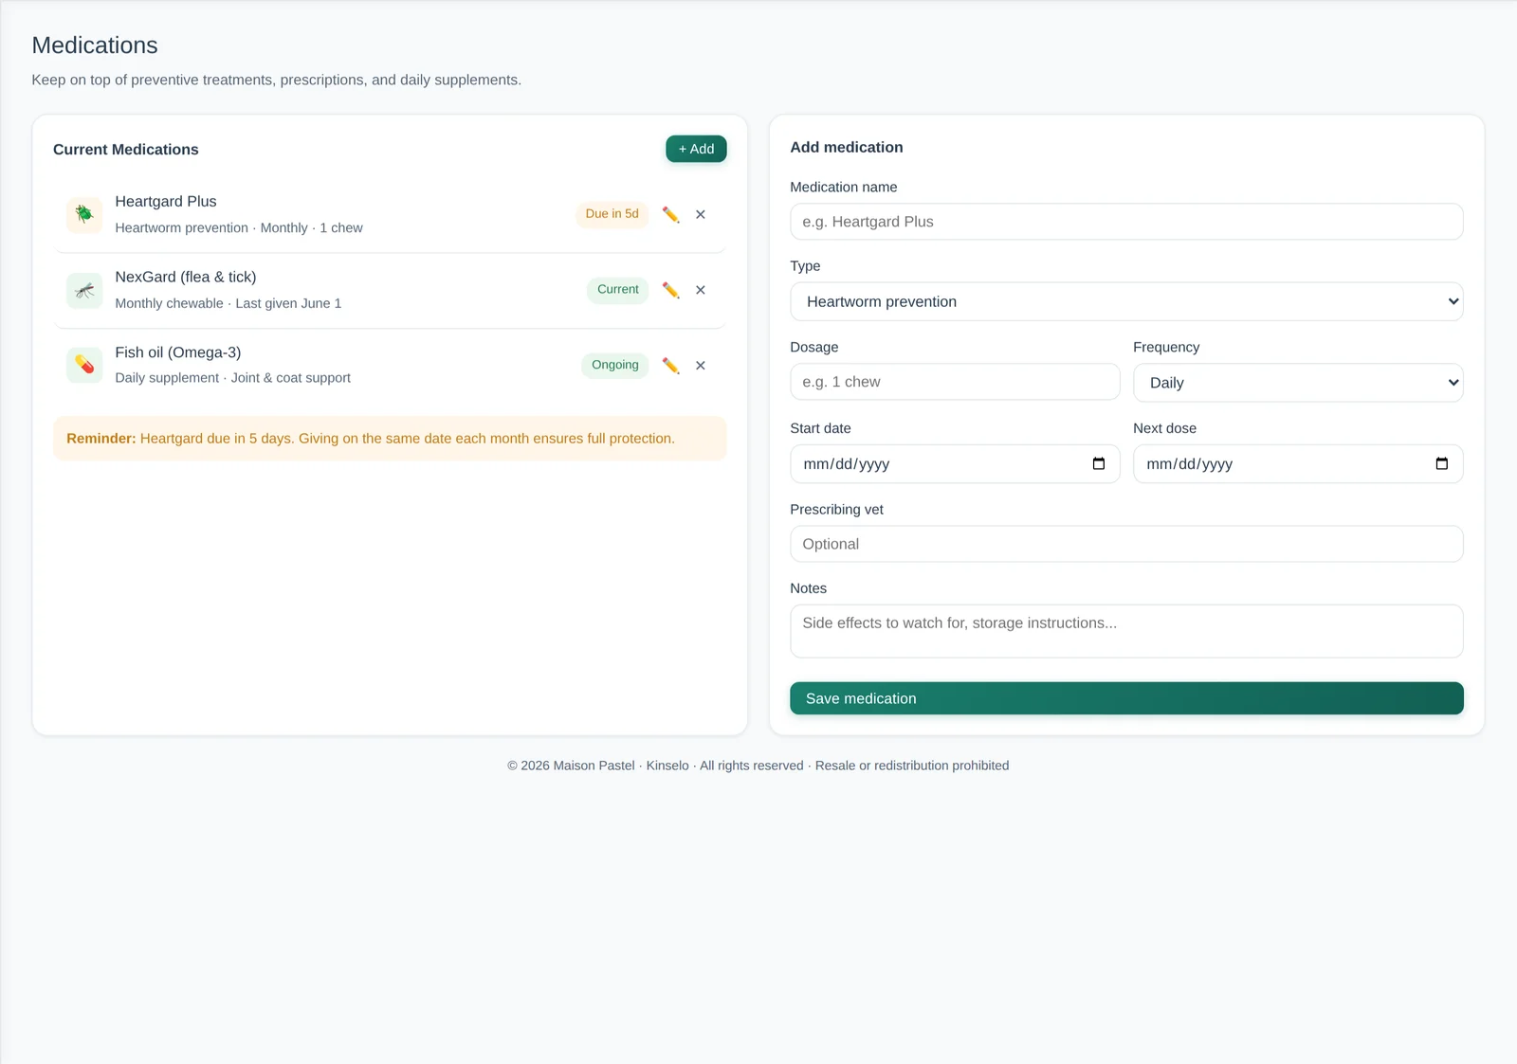The image size is (1517, 1064).
Task: Click the 'Ongoing' status badge
Action: (x=614, y=365)
